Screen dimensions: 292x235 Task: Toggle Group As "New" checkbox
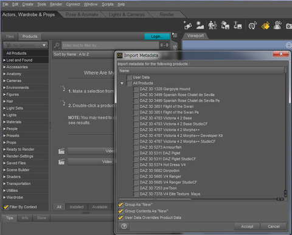coord(120,205)
